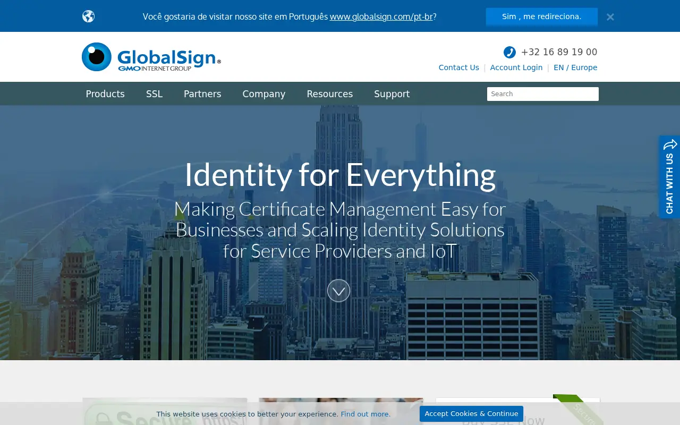
Task: Click the globe icon in top banner
Action: (88, 16)
